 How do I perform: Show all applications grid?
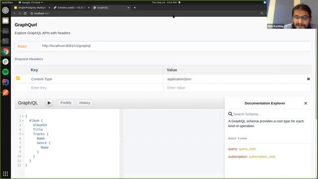5,174
